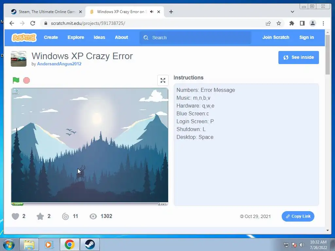Open AndersandAngus2012 profile link
Screen dimensions: 335x251
59,64
